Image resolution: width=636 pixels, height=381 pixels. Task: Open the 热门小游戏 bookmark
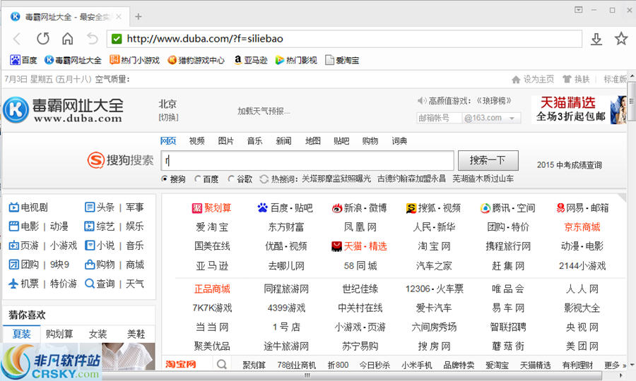click(x=135, y=61)
